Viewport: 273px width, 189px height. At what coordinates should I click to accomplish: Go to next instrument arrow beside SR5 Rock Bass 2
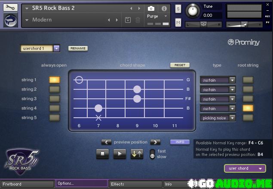click(x=139, y=8)
